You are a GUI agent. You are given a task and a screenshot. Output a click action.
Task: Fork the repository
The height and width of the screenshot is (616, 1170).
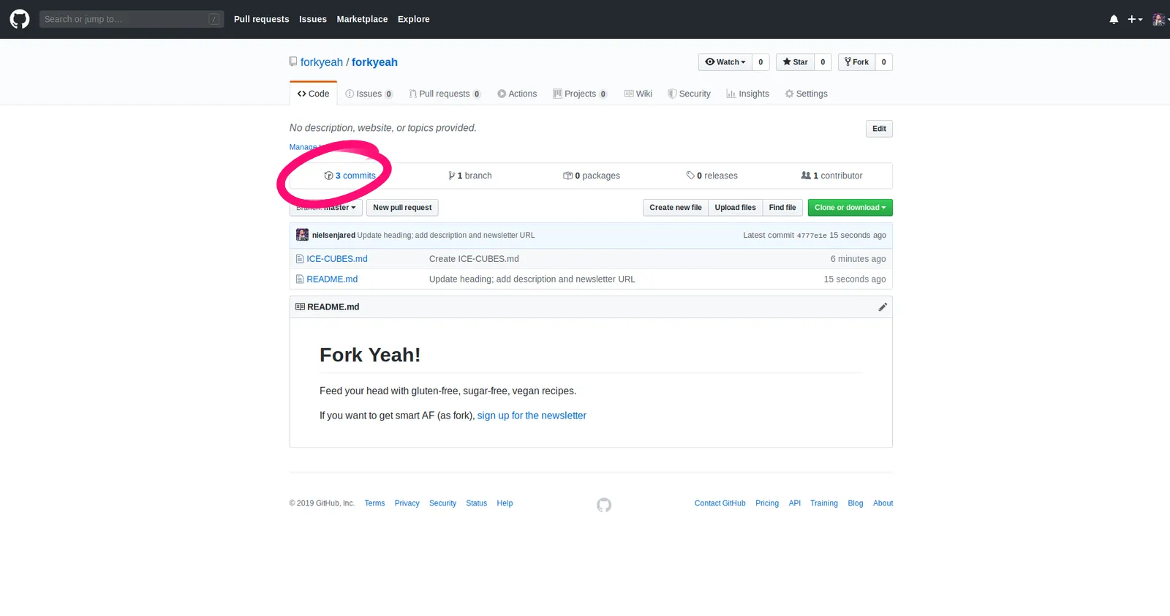click(856, 62)
